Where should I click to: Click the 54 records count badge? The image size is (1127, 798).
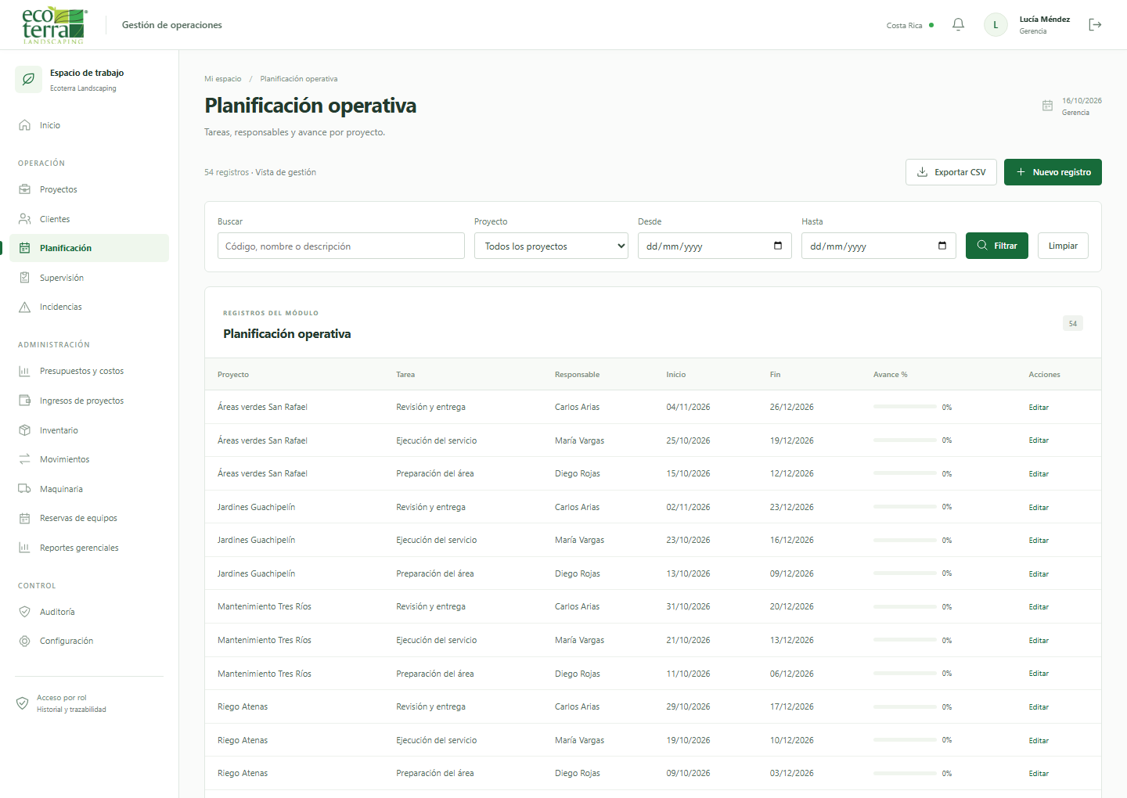pos(1073,324)
